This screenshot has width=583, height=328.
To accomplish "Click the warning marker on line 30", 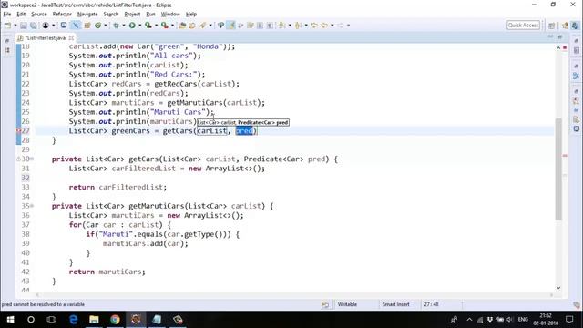I will [x=18, y=159].
